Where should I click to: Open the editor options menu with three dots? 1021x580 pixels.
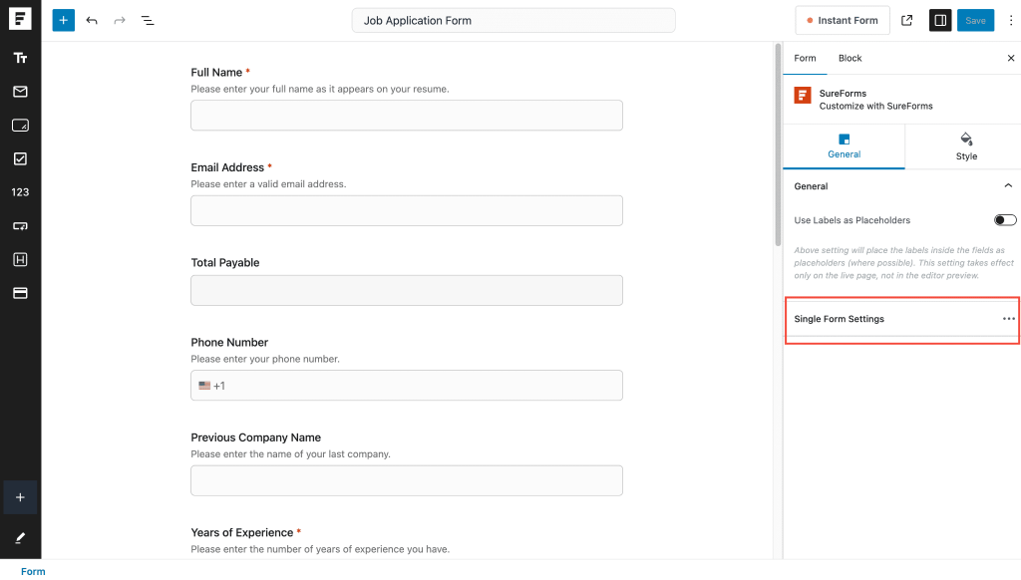[x=1010, y=20]
